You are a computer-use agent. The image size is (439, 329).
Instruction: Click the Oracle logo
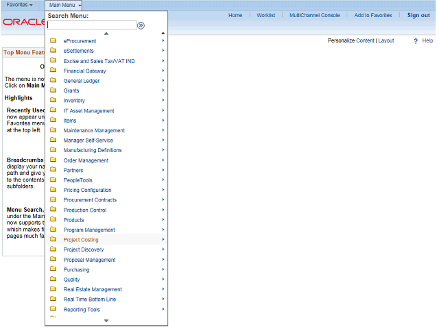point(24,22)
